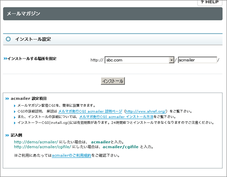Screen dimensions: 227x177
Task: Click the install.cgi expiry notice line
Action: pyautogui.click(x=116, y=123)
